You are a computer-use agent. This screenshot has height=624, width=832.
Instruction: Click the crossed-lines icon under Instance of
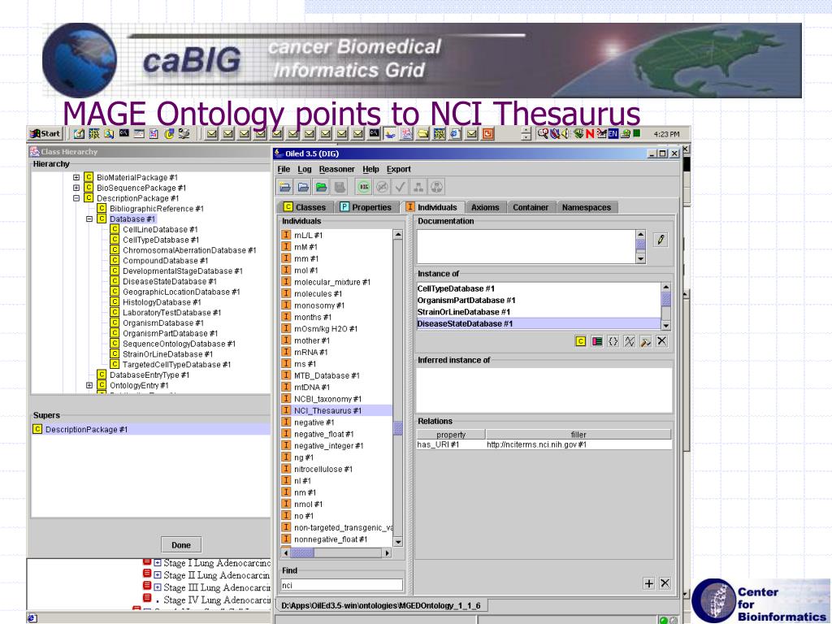(x=630, y=341)
